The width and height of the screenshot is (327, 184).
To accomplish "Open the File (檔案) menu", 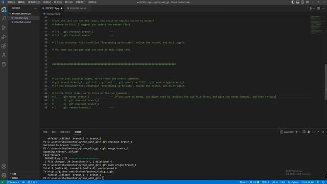I will (x=11, y=2).
